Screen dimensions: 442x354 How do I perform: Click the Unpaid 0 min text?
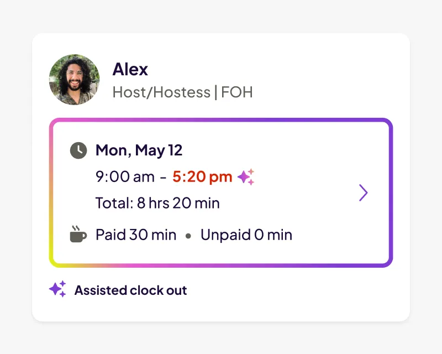[x=246, y=234]
